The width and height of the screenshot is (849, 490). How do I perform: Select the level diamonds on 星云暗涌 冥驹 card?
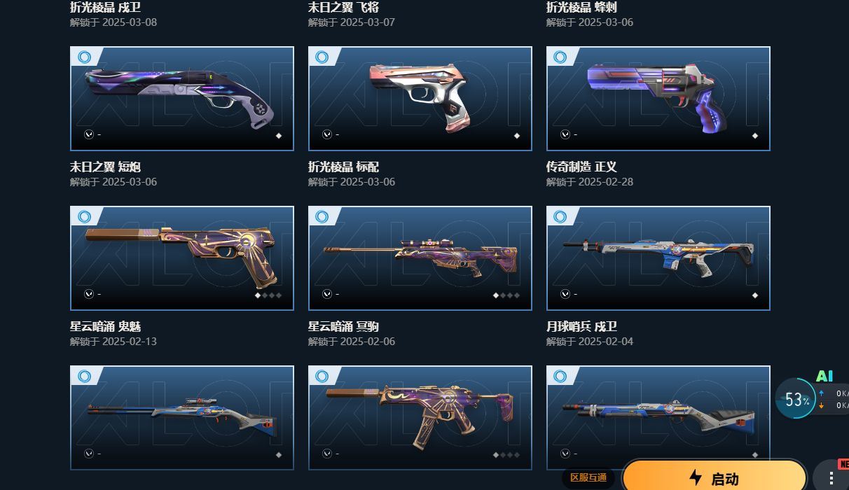506,295
